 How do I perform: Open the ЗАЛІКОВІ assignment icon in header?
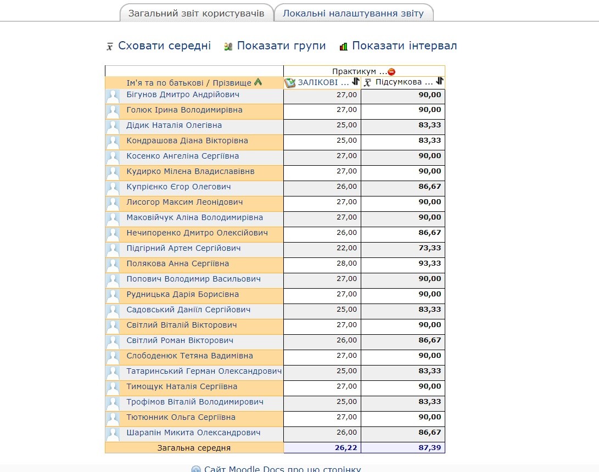coord(290,82)
